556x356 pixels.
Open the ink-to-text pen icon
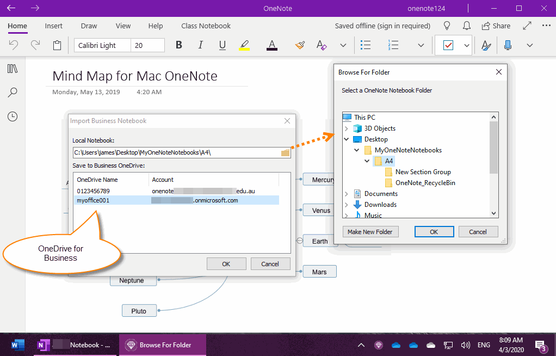pyautogui.click(x=486, y=45)
